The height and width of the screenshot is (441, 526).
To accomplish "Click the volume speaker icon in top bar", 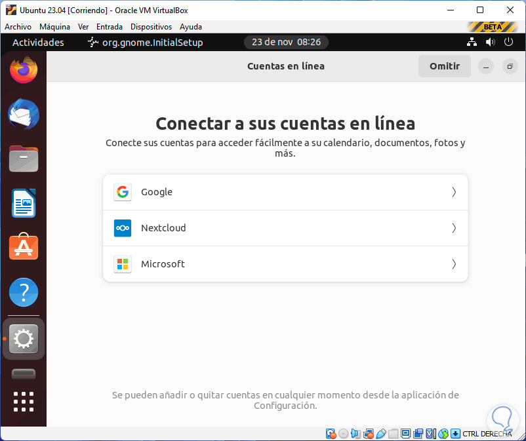I will click(x=490, y=42).
